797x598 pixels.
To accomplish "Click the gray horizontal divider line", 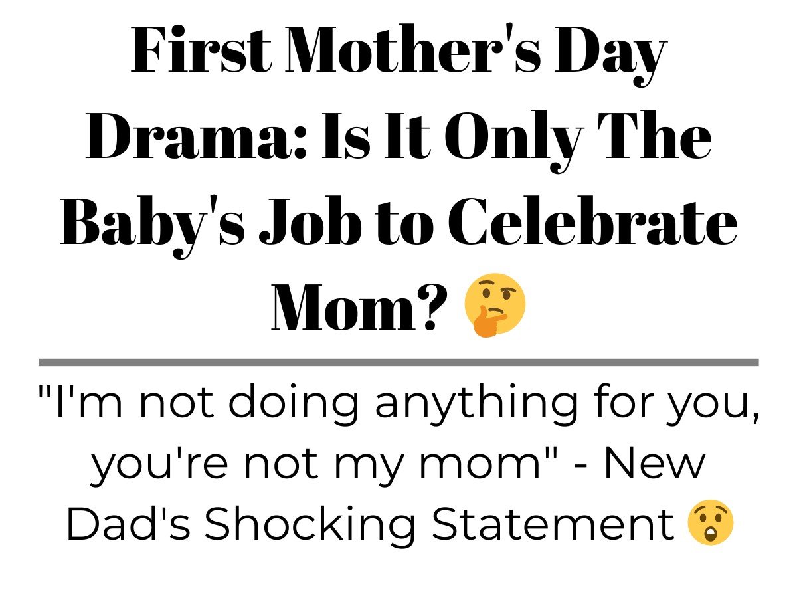I will (x=398, y=362).
